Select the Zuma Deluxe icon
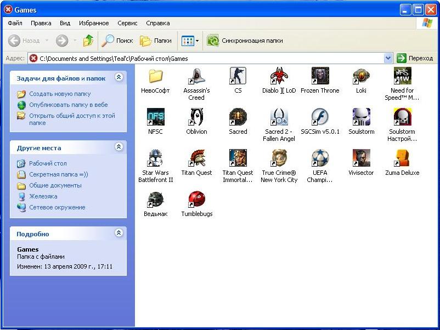Viewport: 440px width, 330px height. (x=402, y=158)
